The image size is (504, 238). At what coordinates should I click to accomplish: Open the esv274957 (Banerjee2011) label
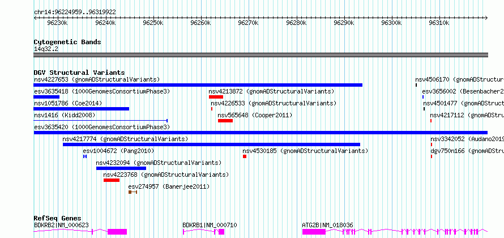(169, 186)
